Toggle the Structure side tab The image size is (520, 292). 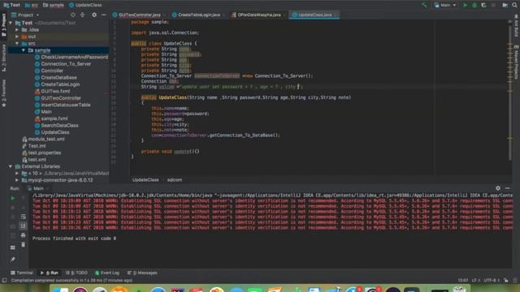pos(3,58)
